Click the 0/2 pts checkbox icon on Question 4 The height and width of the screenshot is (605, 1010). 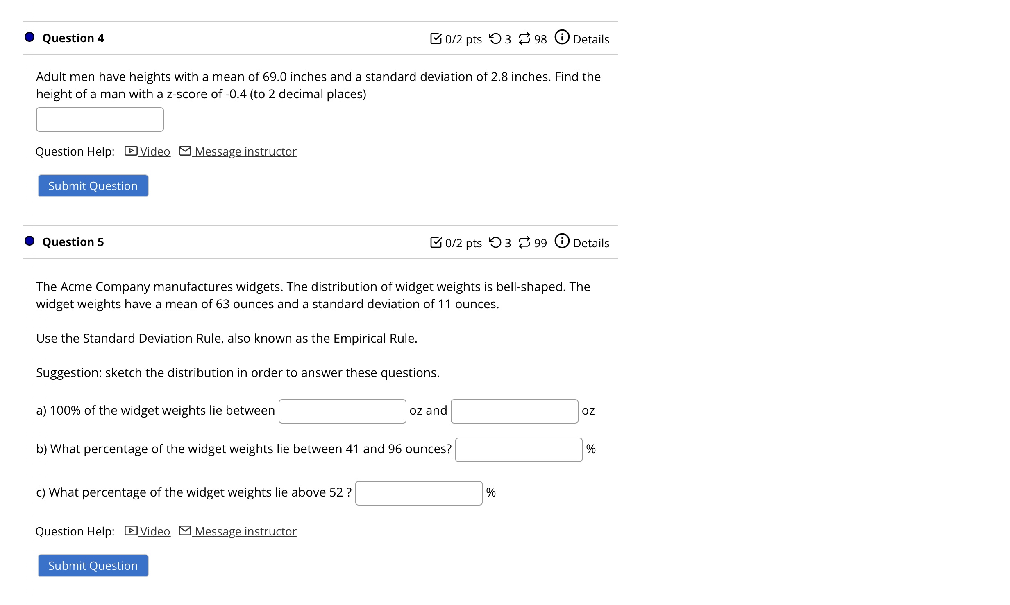[x=437, y=38]
